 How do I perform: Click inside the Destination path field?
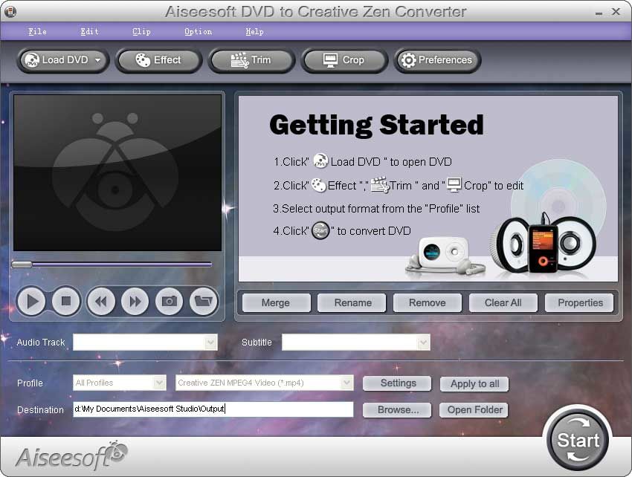click(x=213, y=409)
